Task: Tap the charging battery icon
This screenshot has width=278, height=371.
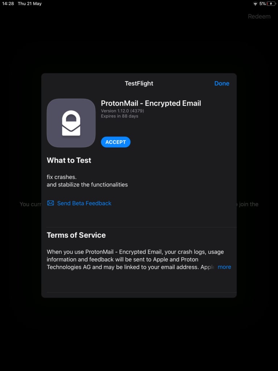Action: tap(271, 4)
